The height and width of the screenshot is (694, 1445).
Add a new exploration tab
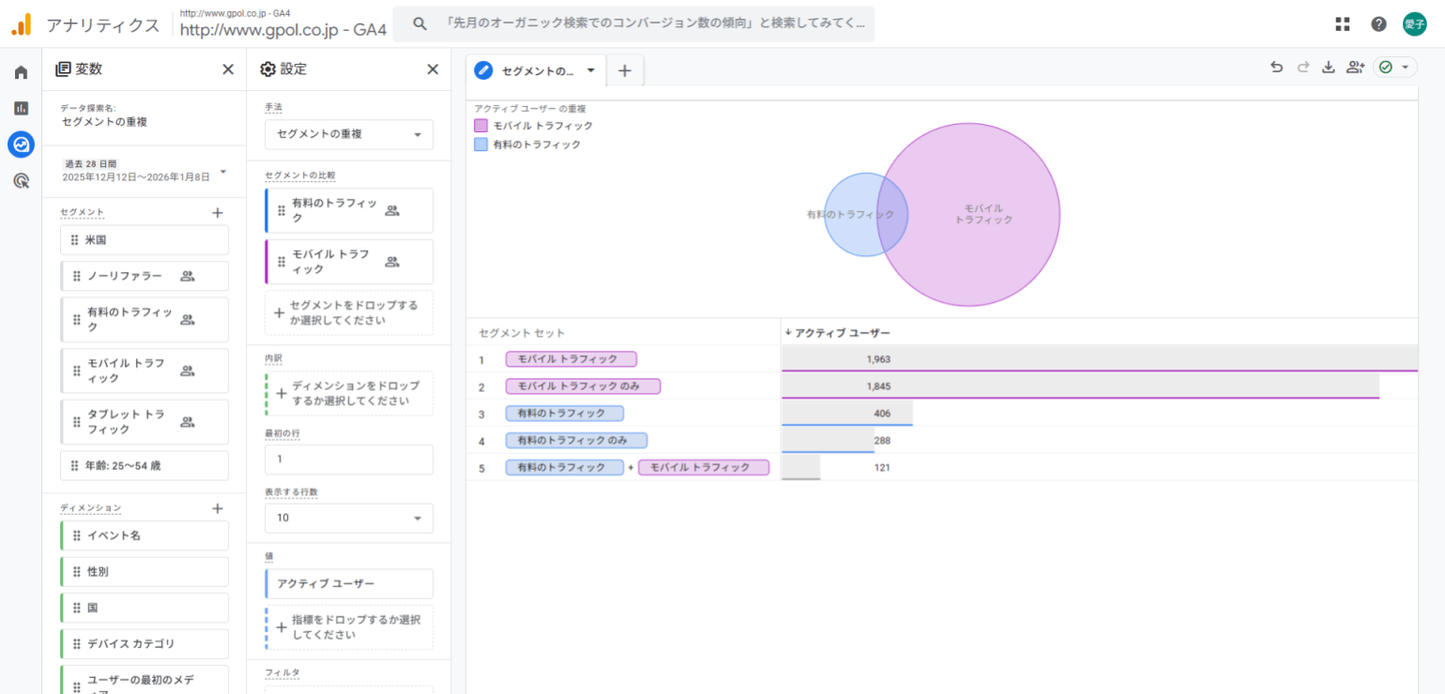625,70
